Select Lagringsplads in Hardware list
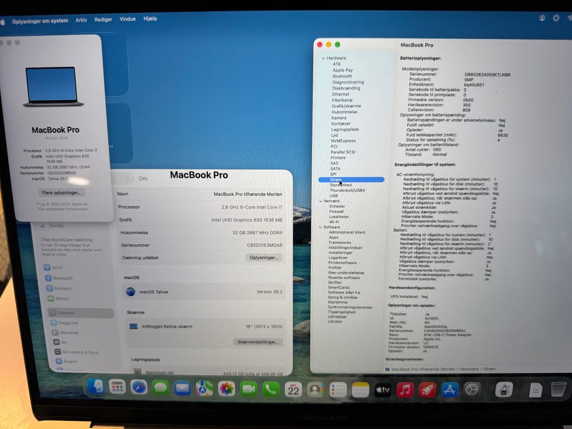The image size is (572, 429). [x=345, y=129]
